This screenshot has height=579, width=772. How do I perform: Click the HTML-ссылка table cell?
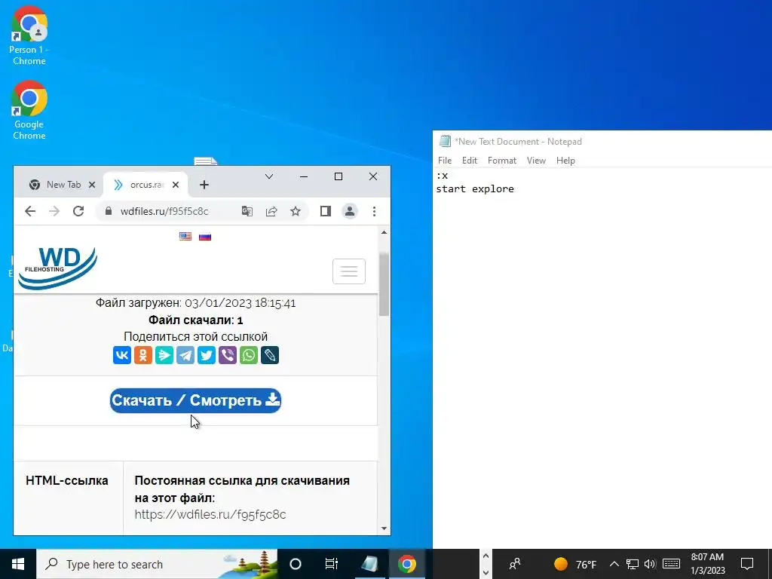click(69, 498)
